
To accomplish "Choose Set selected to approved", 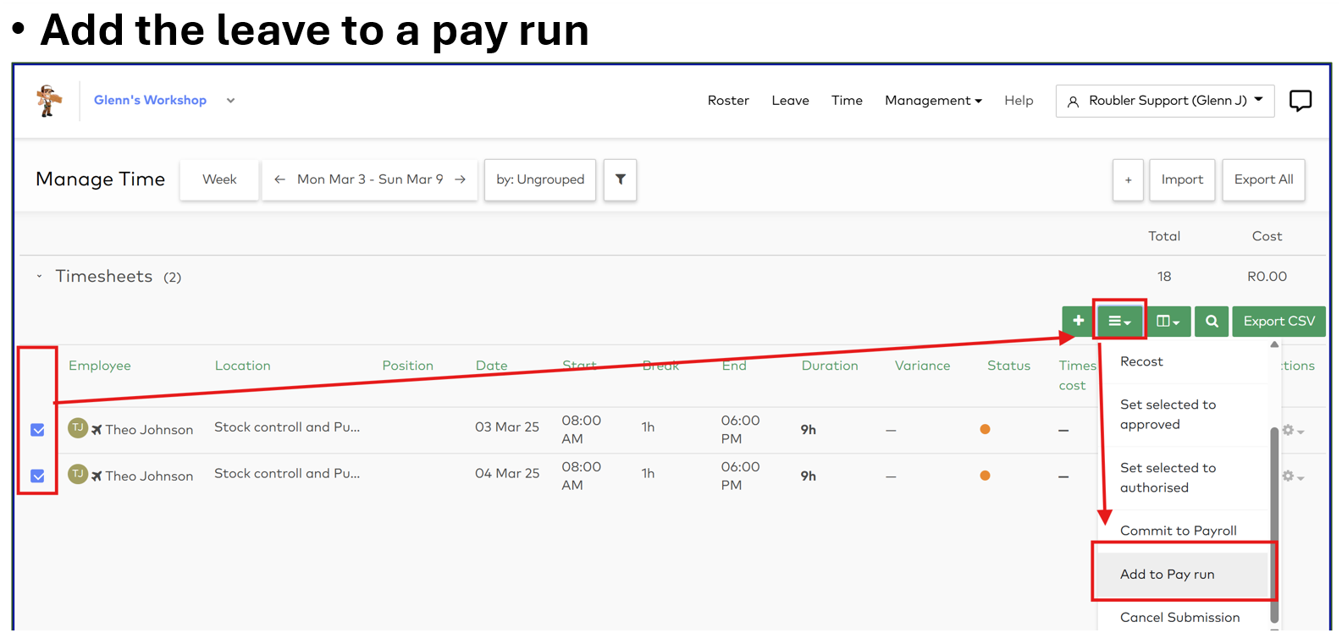I will pyautogui.click(x=1184, y=415).
